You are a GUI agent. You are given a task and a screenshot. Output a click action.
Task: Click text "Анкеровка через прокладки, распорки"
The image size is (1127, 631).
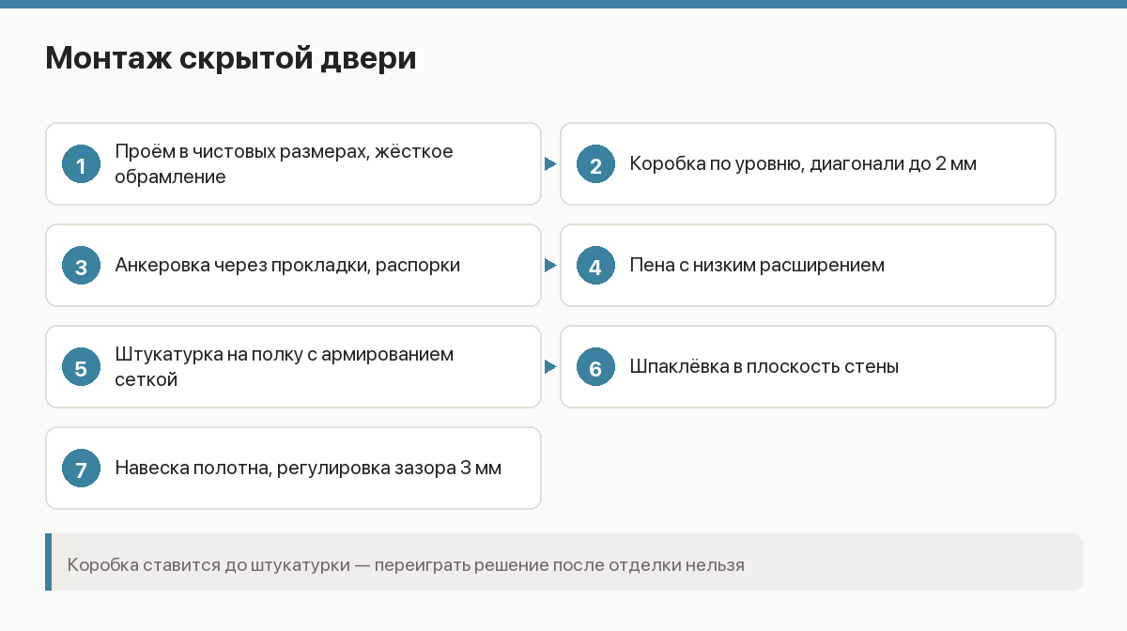pyautogui.click(x=287, y=266)
